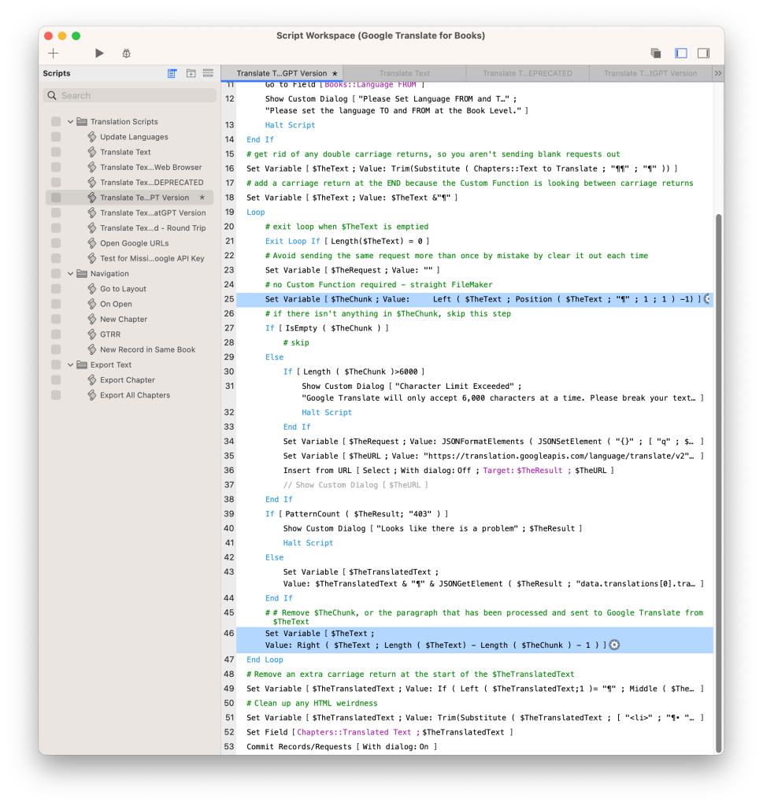Screen dimensions: 763x806
Task: Click the new folder icon in Scripts header
Action: pos(191,73)
